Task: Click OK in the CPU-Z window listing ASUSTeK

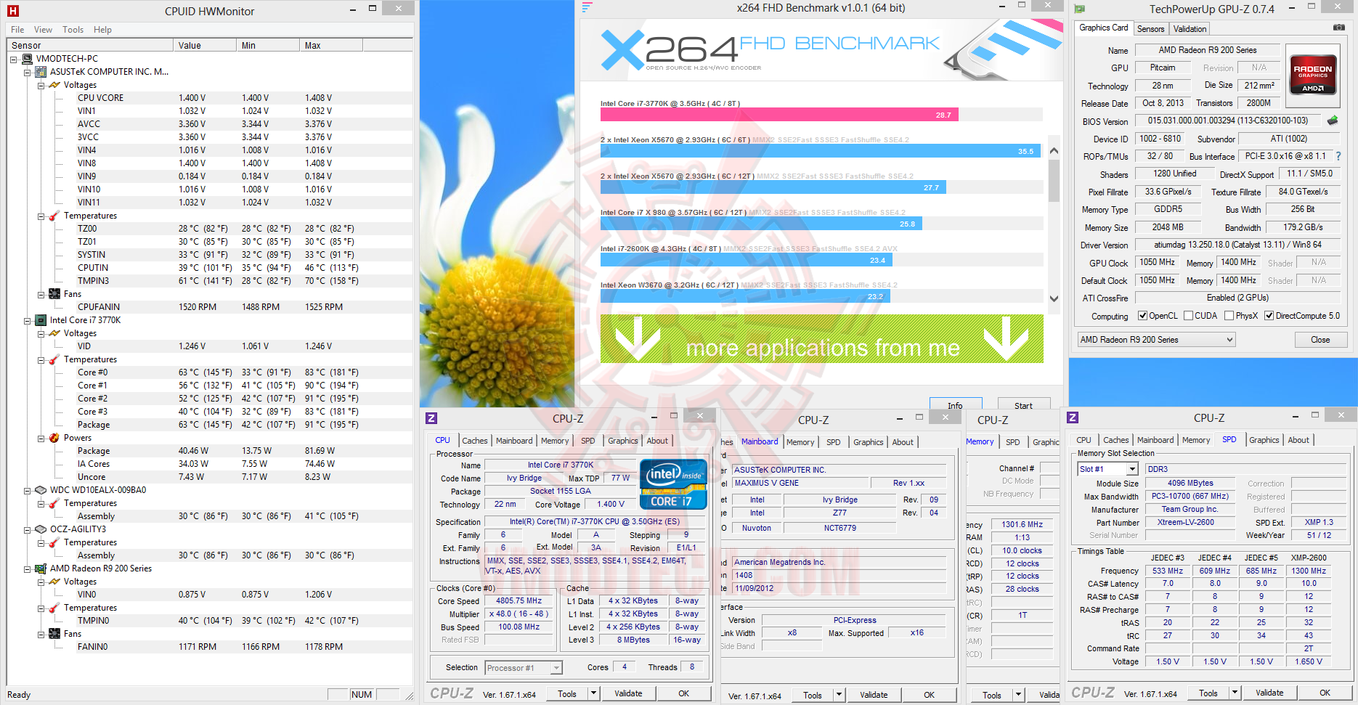Action: coord(929,695)
